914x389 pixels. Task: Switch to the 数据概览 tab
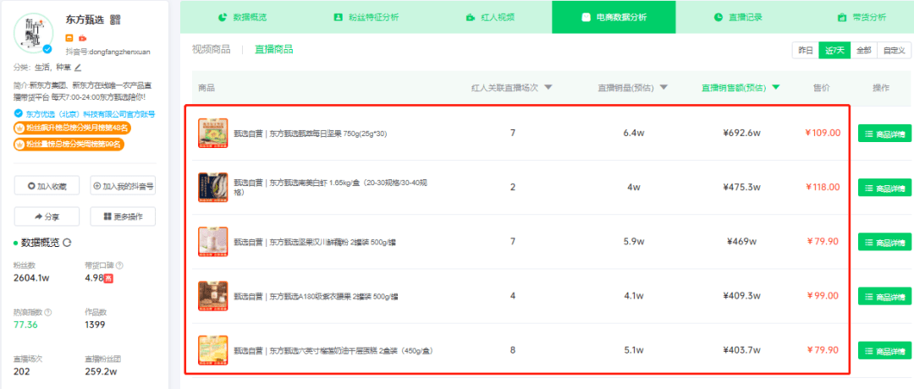(242, 18)
